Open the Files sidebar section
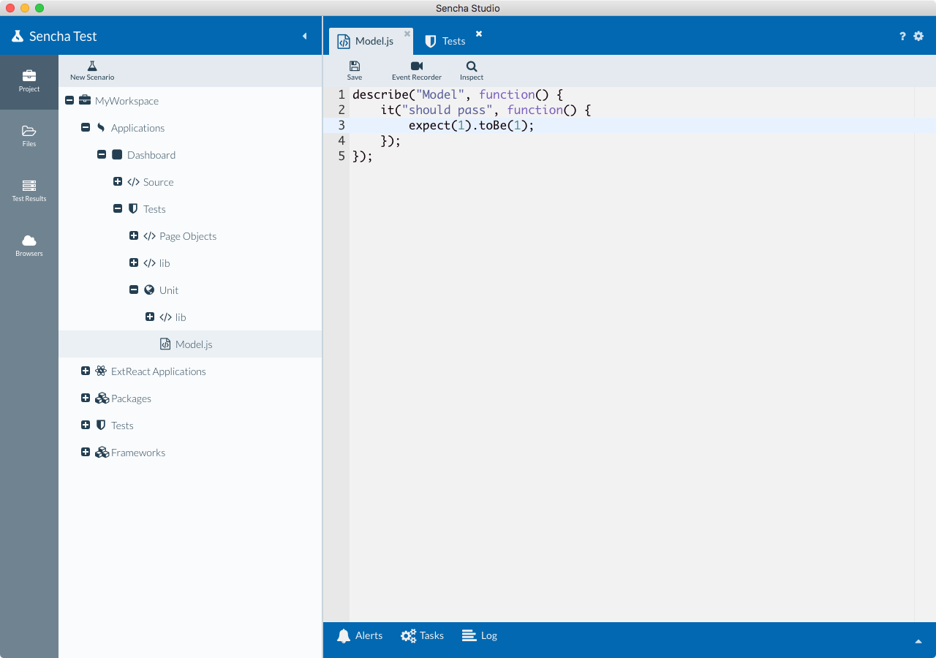 (29, 137)
